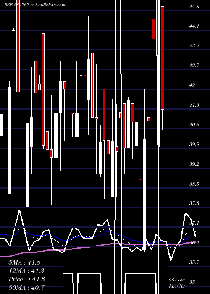Click the 36.4 price axis label
The height and width of the screenshot is (294, 210).
pos(194,242)
